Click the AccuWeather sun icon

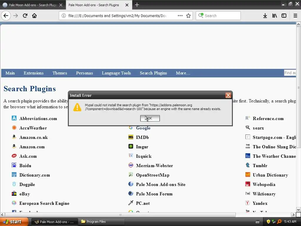[14, 127]
